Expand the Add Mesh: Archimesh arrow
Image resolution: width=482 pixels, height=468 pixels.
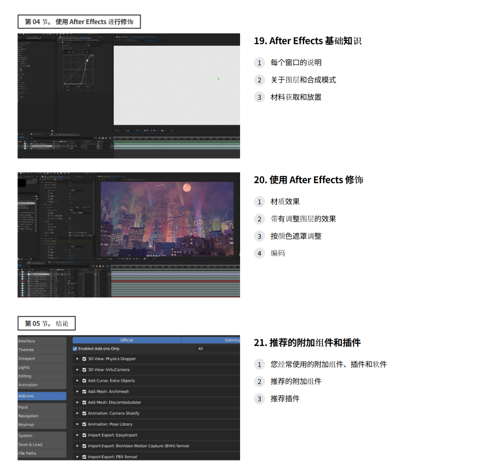point(78,391)
